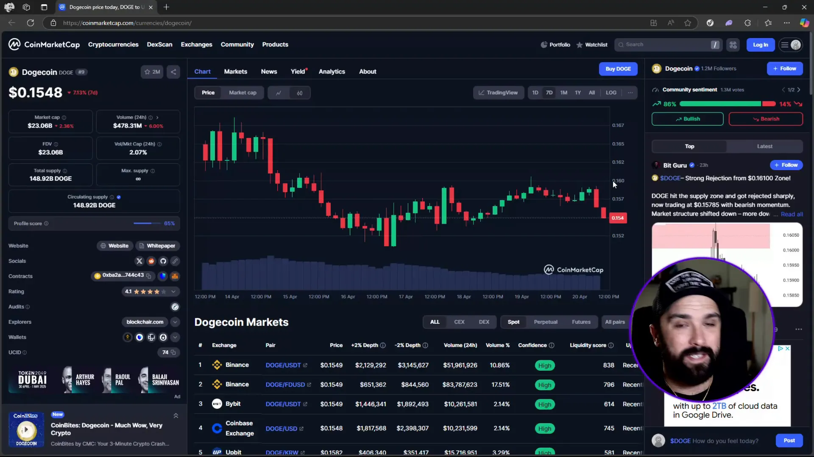Click the page vertical scrollbar
814x457 pixels.
pyautogui.click(x=811, y=63)
